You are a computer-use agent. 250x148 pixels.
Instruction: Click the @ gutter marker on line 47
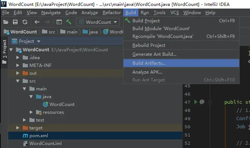[202, 102]
